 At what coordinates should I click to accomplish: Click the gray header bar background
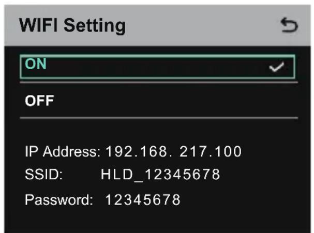pyautogui.click(x=200, y=25)
